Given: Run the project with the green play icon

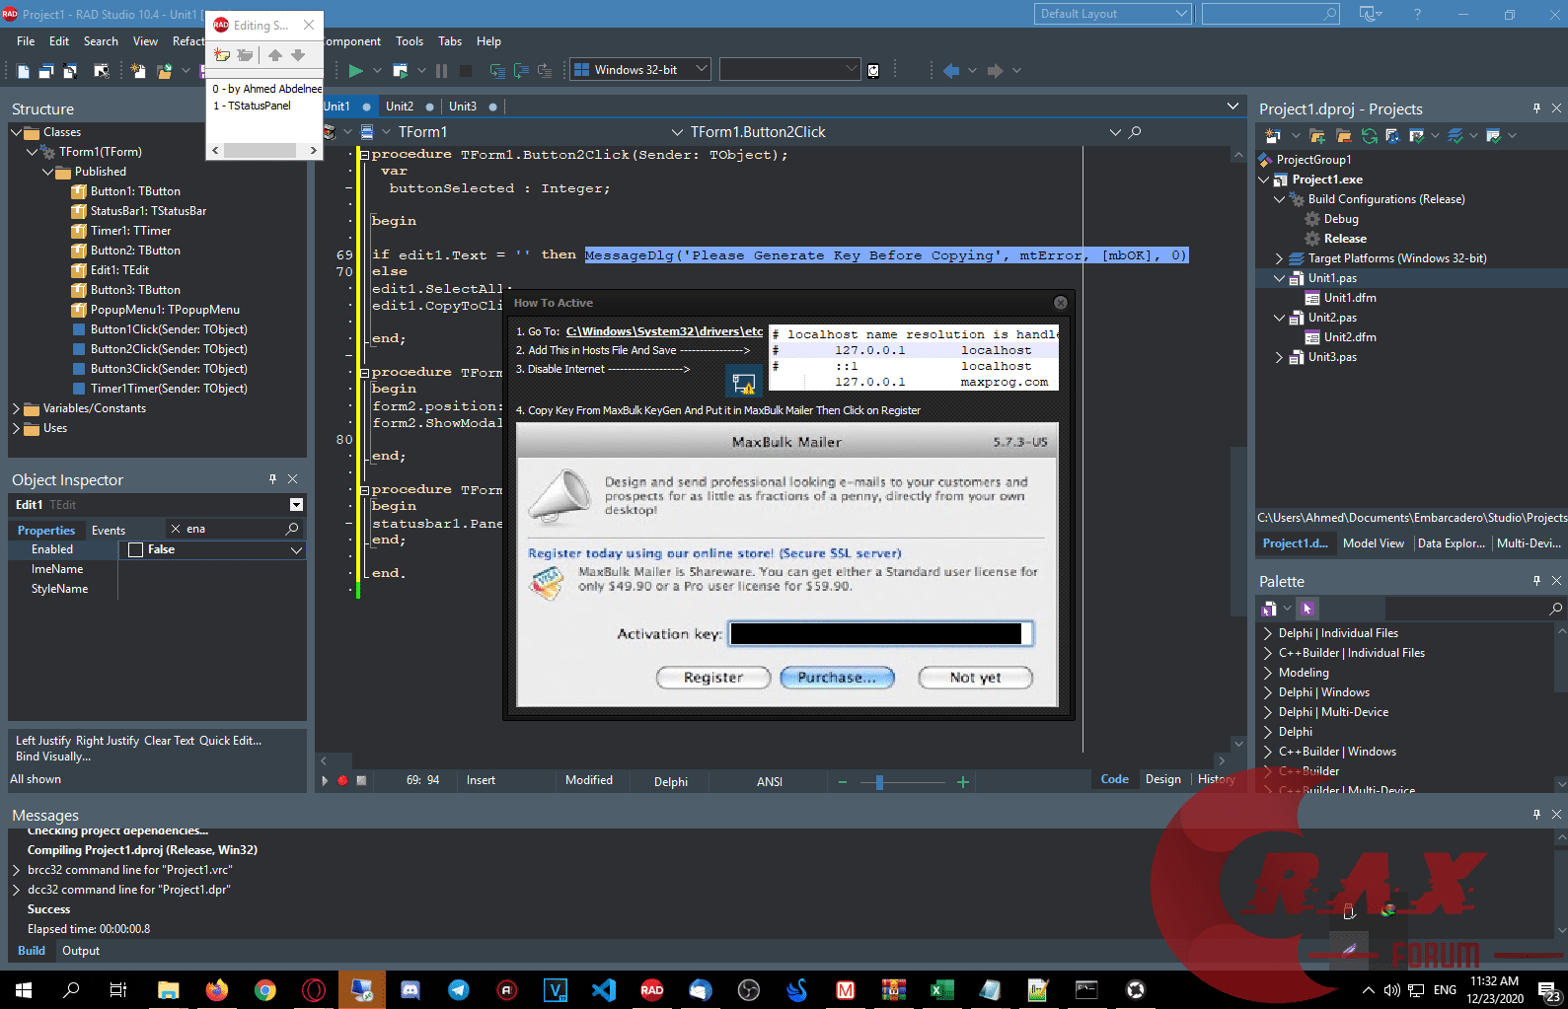Looking at the screenshot, I should (x=355, y=70).
